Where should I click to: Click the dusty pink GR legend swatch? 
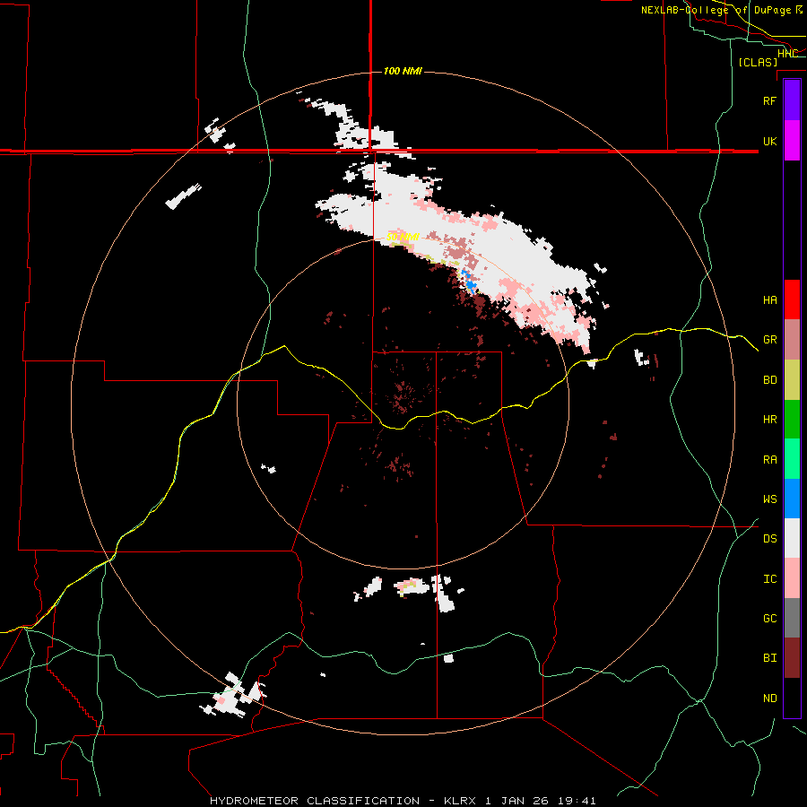point(792,340)
